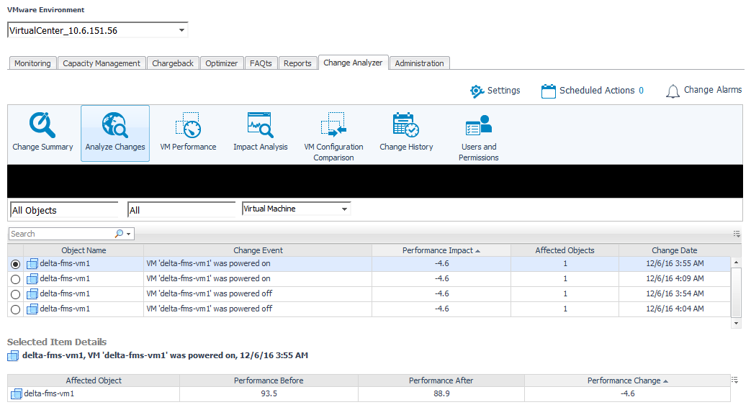
Task: Switch to the Capacity Management tab
Action: [x=102, y=63]
